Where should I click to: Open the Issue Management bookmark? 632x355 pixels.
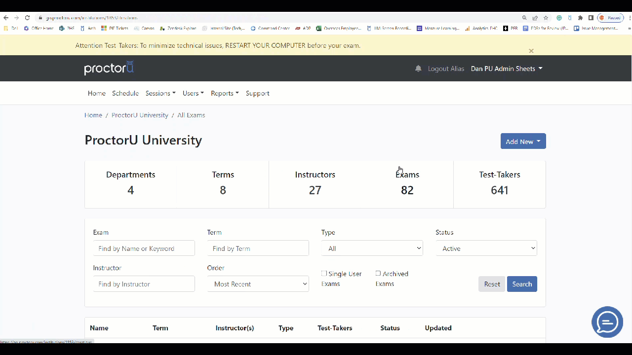(x=596, y=29)
